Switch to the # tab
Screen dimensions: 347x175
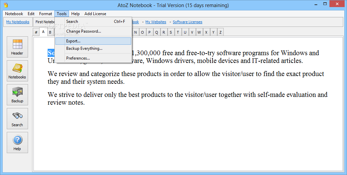[36, 32]
